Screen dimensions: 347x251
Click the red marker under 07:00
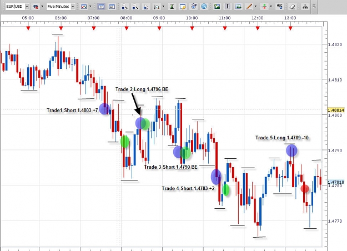click(94, 28)
